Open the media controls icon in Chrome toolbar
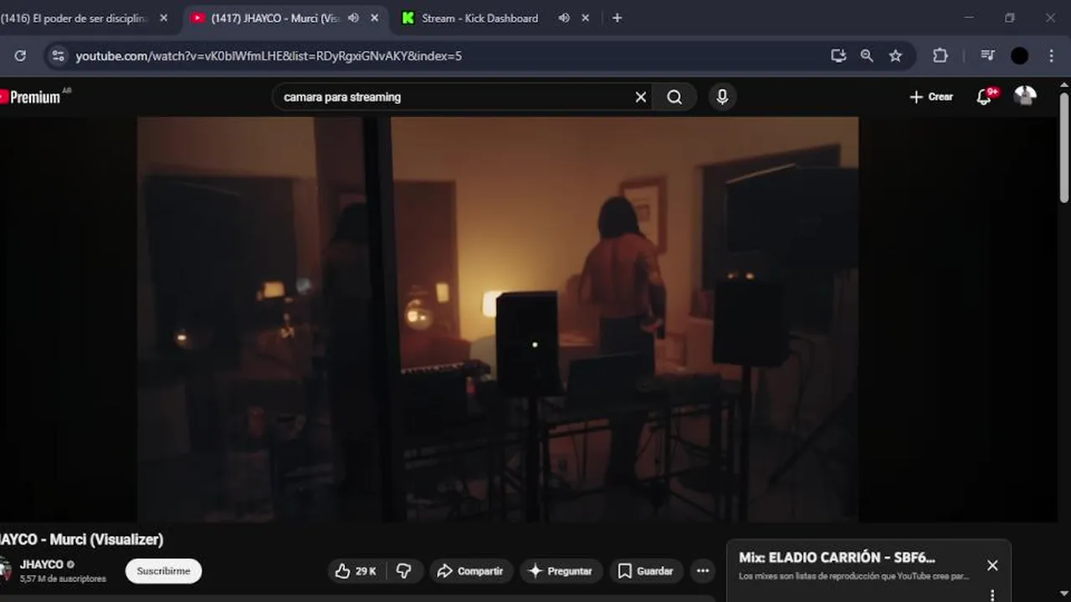The image size is (1071, 602). tap(987, 56)
